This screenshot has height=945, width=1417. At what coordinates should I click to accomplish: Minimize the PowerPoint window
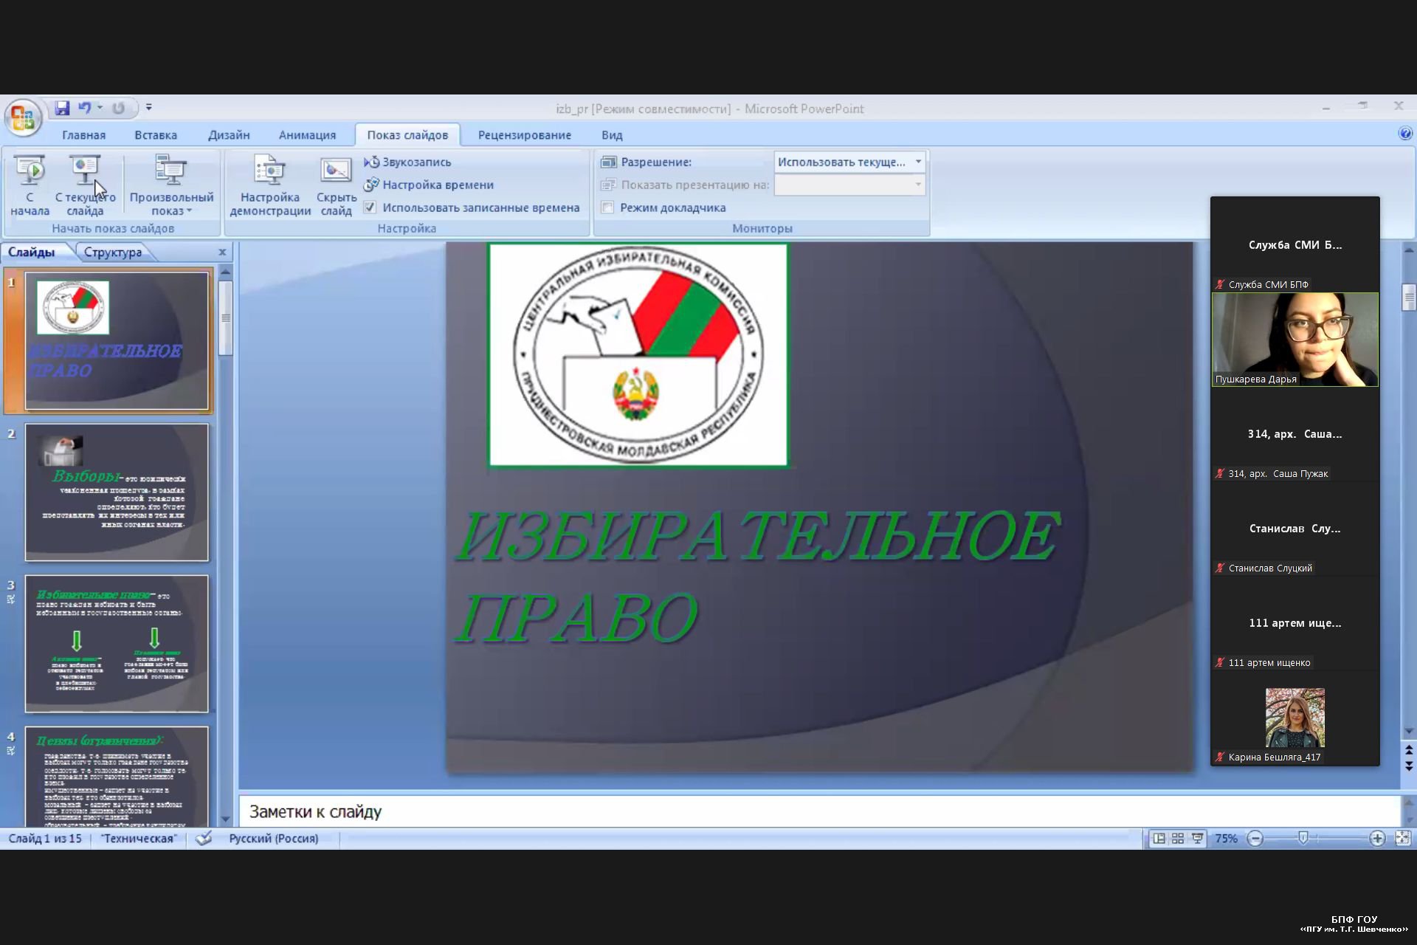(1326, 108)
